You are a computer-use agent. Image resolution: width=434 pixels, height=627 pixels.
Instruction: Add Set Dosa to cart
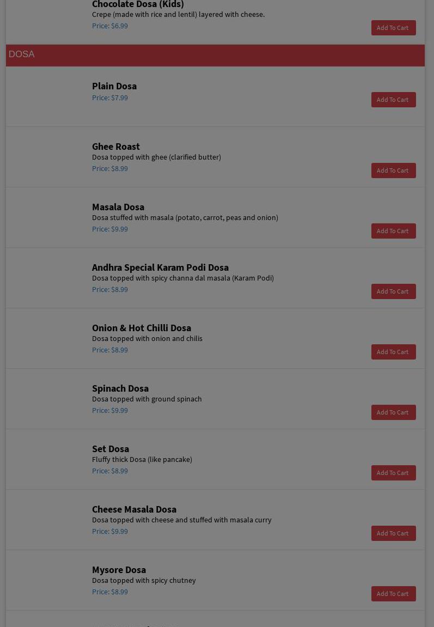click(393, 473)
